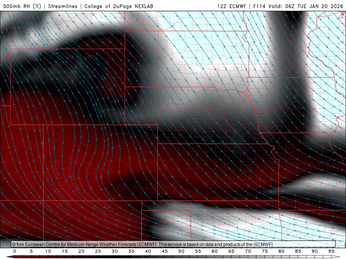The width and height of the screenshot is (346, 259).
Task: Select the "12Z ECMWF" model run label
Action: (231, 6)
